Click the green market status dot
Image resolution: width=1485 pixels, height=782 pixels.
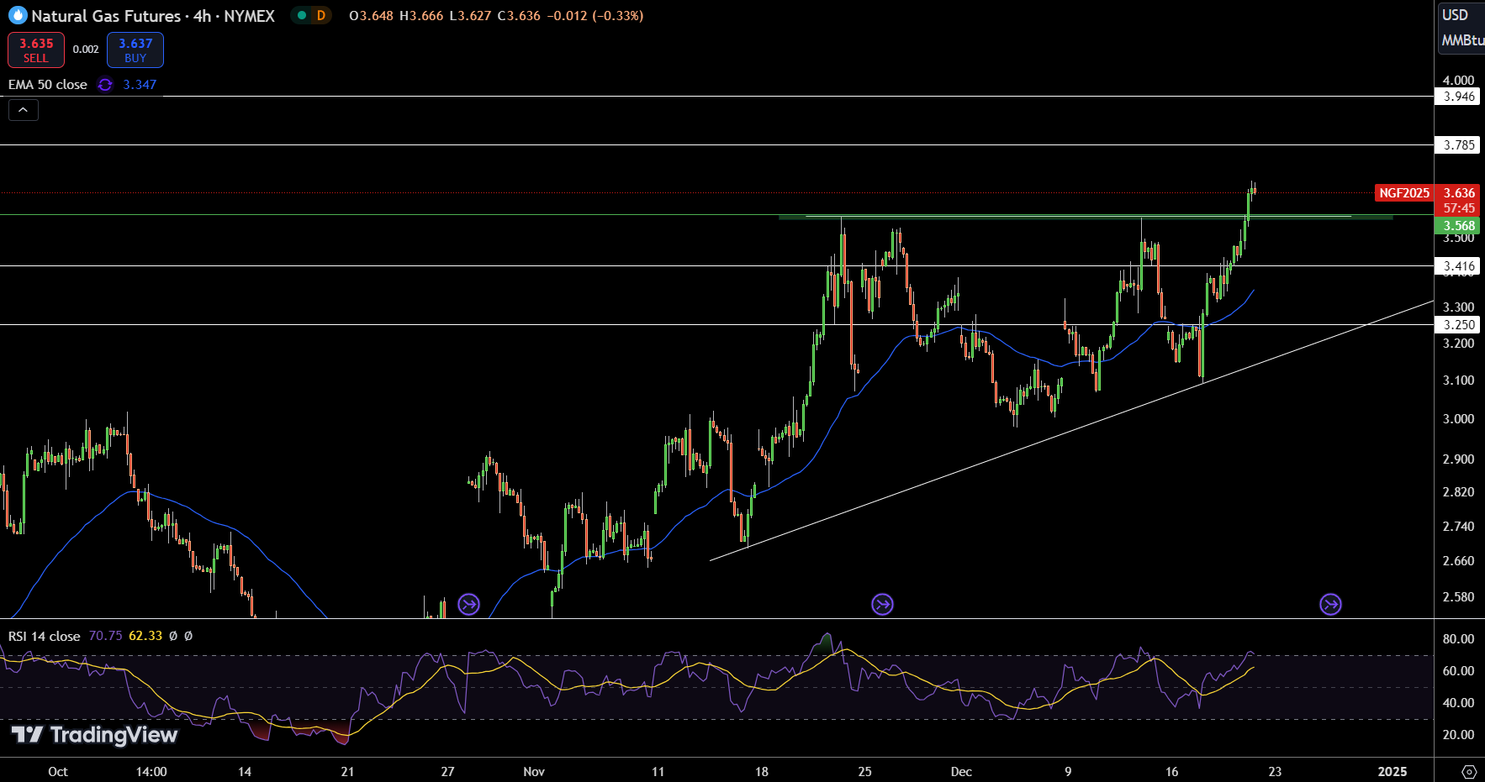301,15
